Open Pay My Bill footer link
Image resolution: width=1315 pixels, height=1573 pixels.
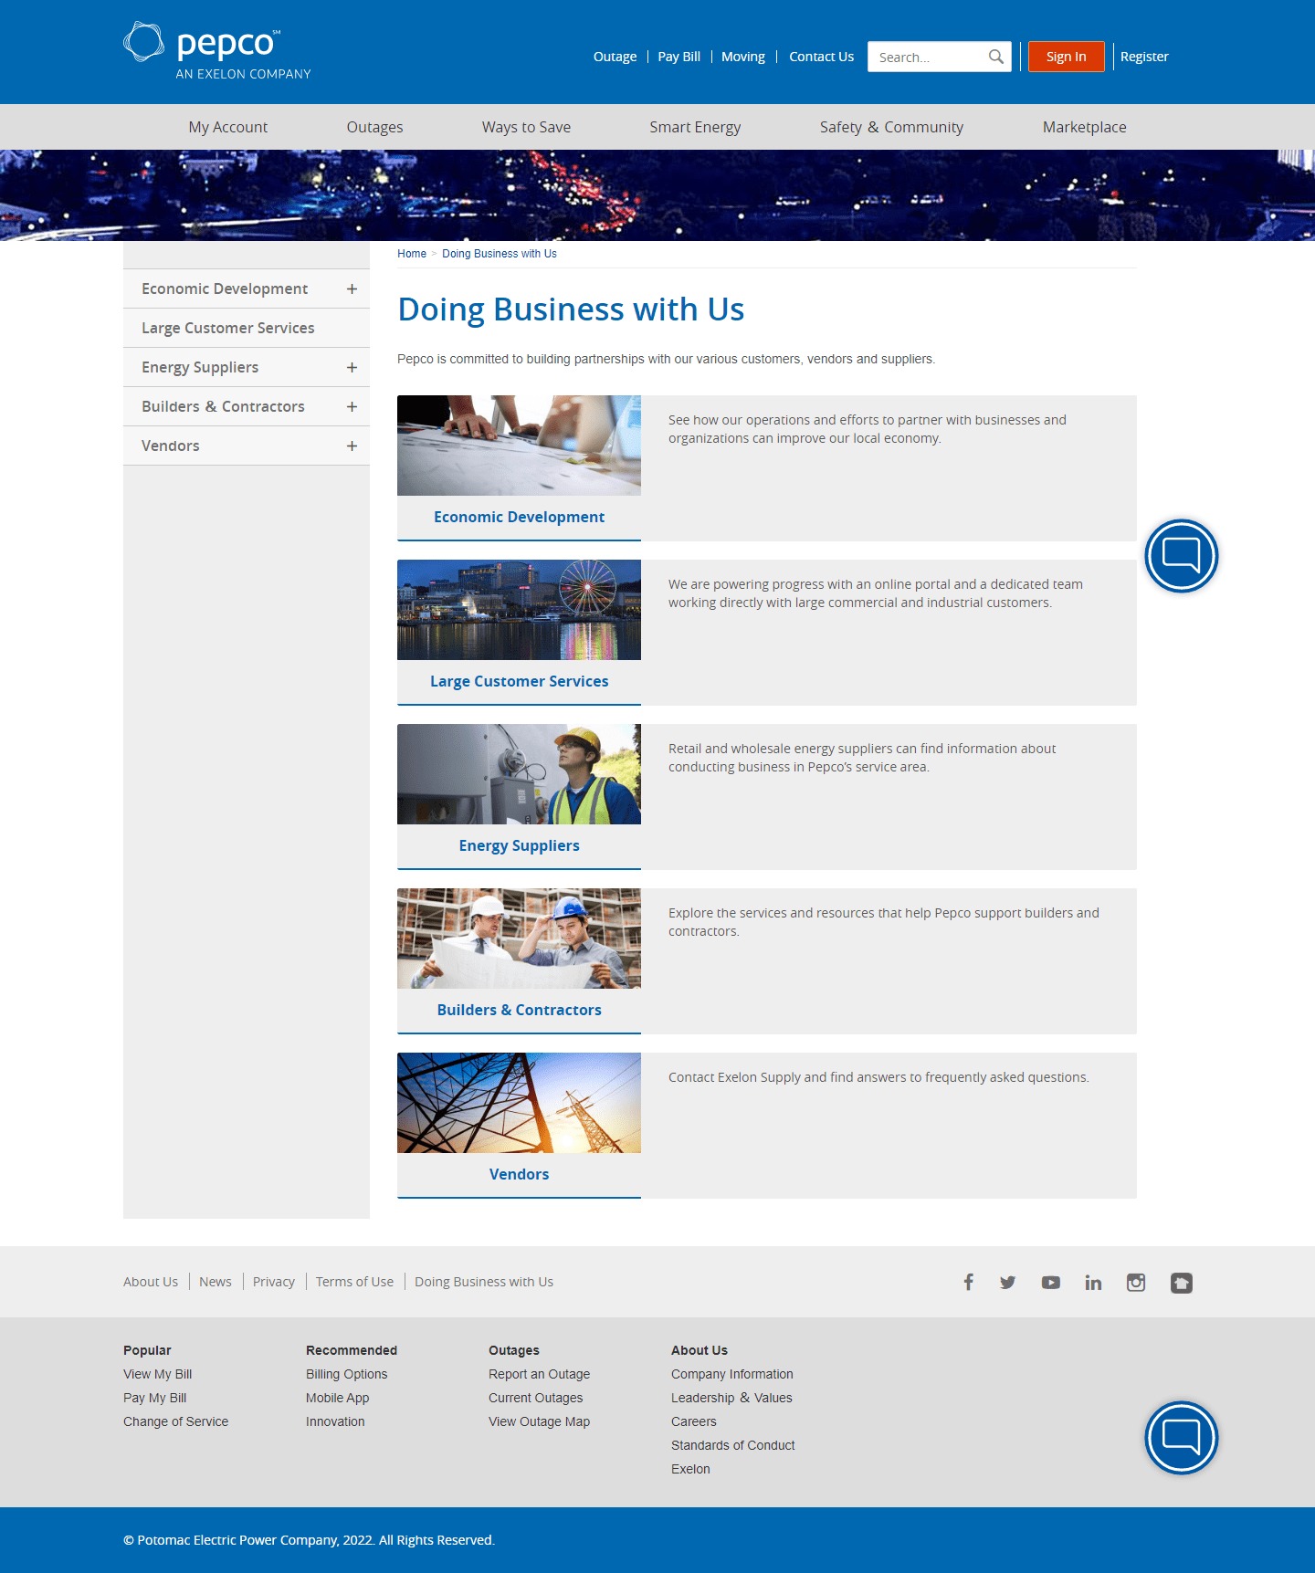coord(155,1398)
